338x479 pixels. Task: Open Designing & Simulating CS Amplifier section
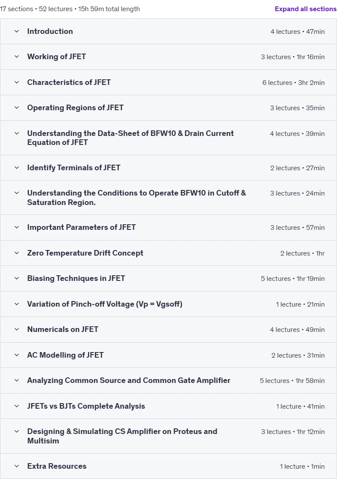click(x=122, y=436)
